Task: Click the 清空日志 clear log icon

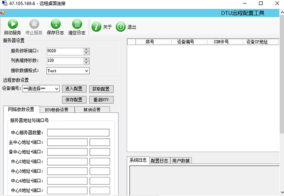Action: (x=77, y=24)
